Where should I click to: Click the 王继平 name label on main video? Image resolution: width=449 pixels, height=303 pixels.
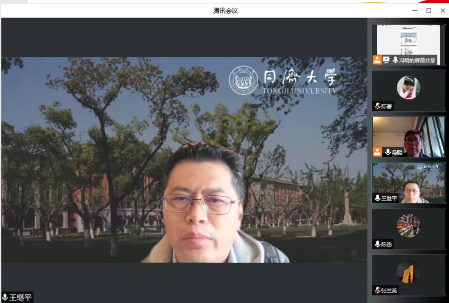[x=20, y=297]
